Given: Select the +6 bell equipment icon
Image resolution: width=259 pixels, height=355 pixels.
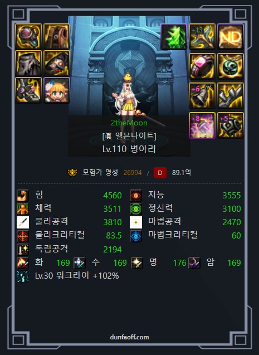Looking at the screenshot, I should point(202,96).
